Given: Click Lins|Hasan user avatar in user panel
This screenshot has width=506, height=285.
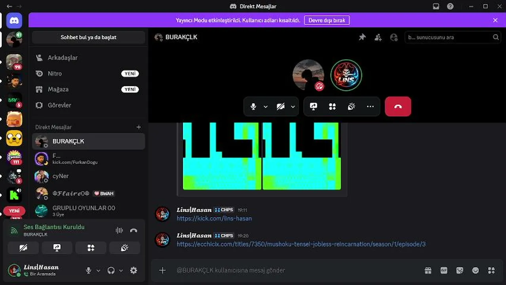Looking at the screenshot, I should [14, 270].
